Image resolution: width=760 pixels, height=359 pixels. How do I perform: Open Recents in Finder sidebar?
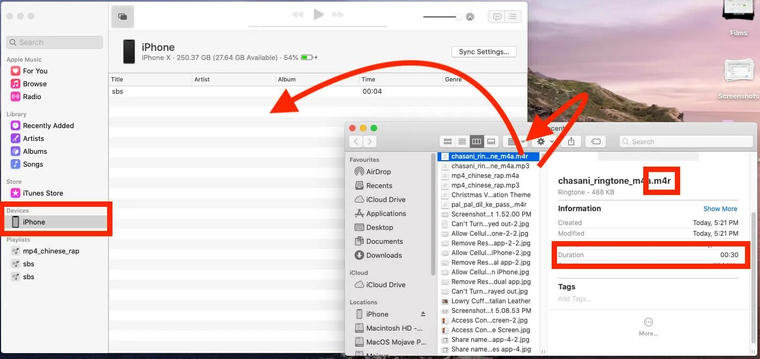pyautogui.click(x=373, y=185)
